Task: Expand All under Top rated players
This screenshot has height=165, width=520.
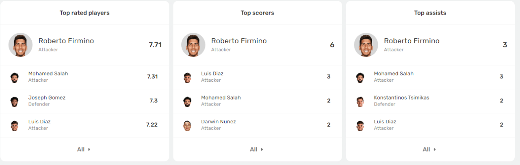Action: tap(84, 149)
